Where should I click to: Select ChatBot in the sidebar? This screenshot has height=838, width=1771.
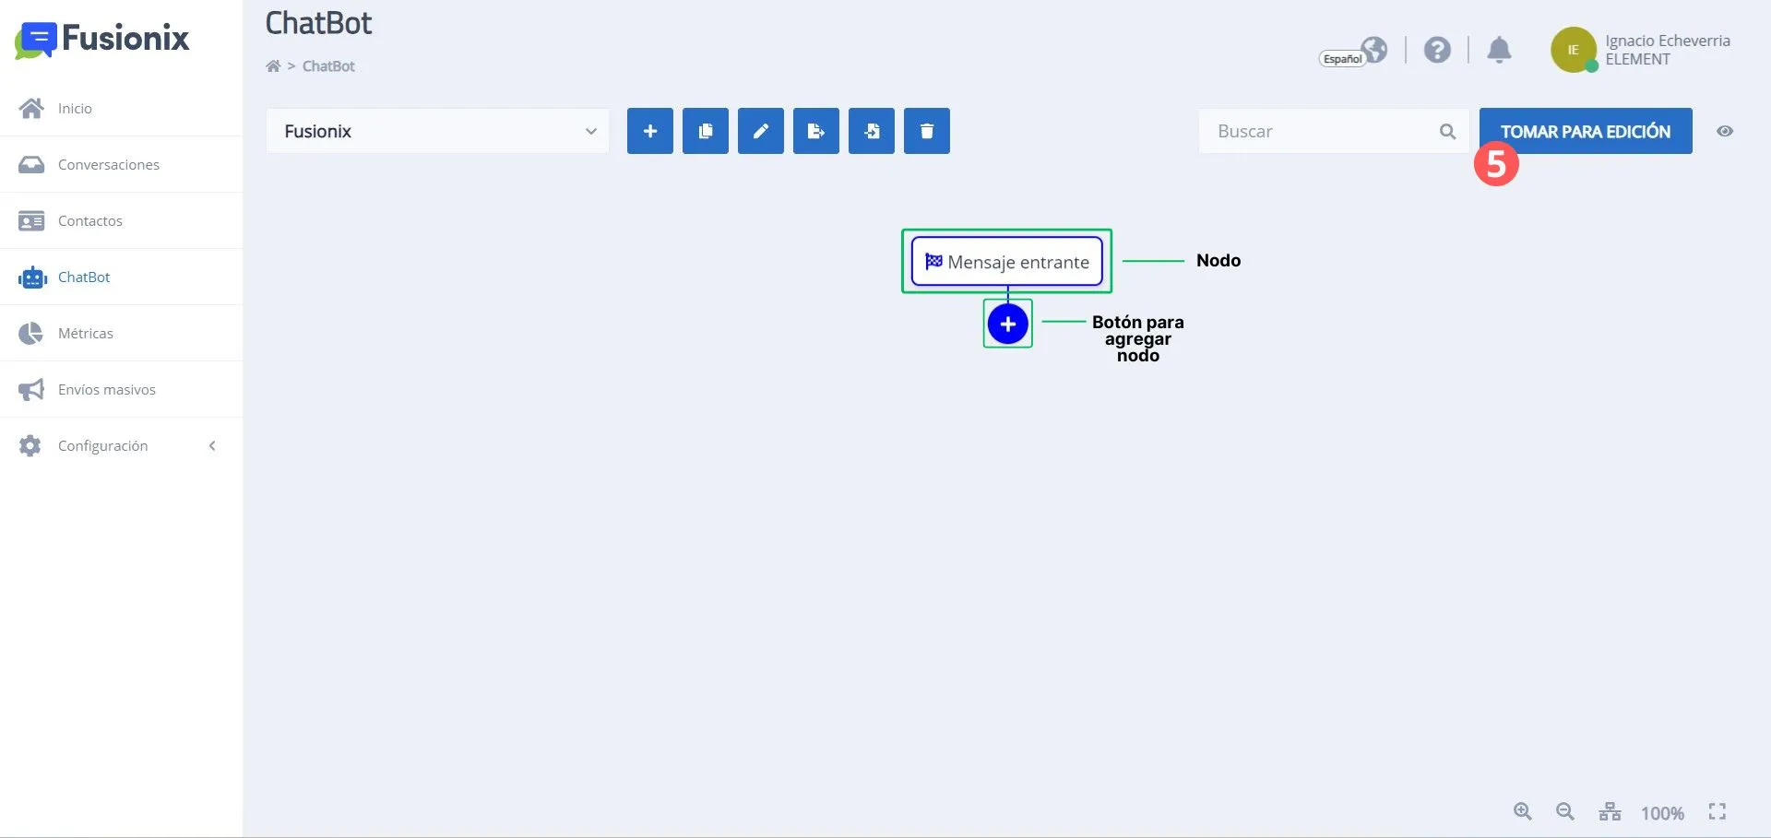tap(121, 277)
